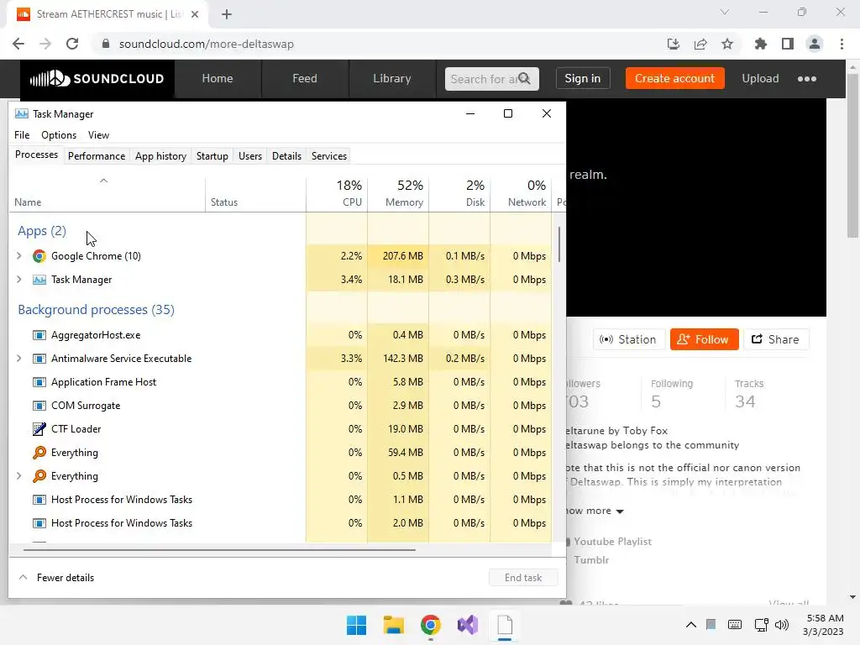Click the Everything 0.5 MB magnifier icon
Viewport: 860px width, 645px height.
pyautogui.click(x=39, y=476)
